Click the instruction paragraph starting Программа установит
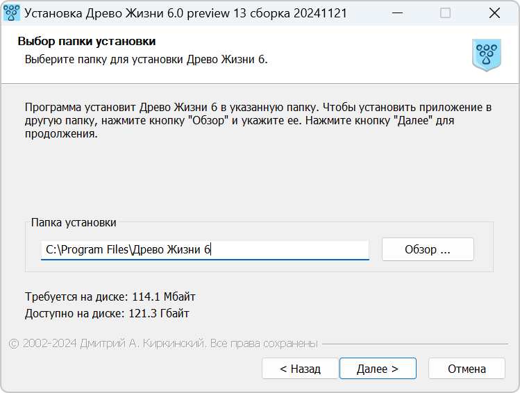520x393 pixels. (x=258, y=120)
